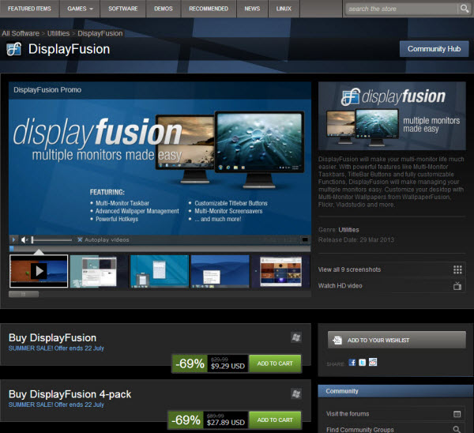This screenshot has height=433, width=474.
Task: Open second screenshot thumbnail with windows
Action: tap(100, 271)
